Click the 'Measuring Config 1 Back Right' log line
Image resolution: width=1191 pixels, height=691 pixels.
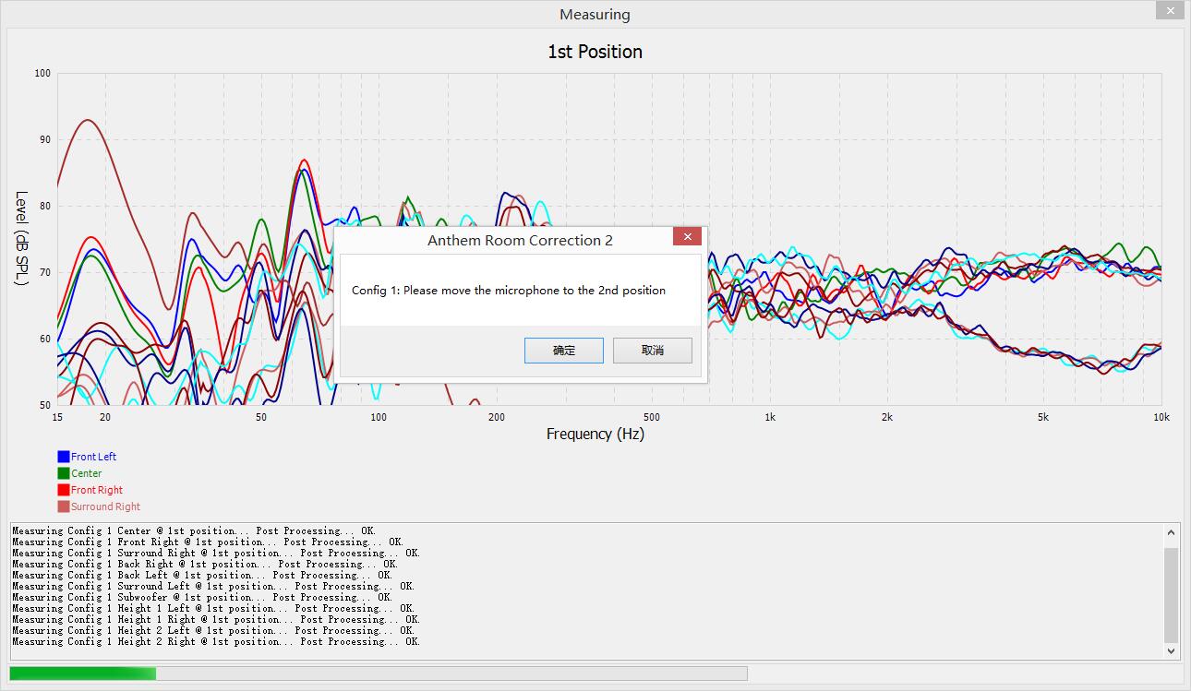coord(206,564)
